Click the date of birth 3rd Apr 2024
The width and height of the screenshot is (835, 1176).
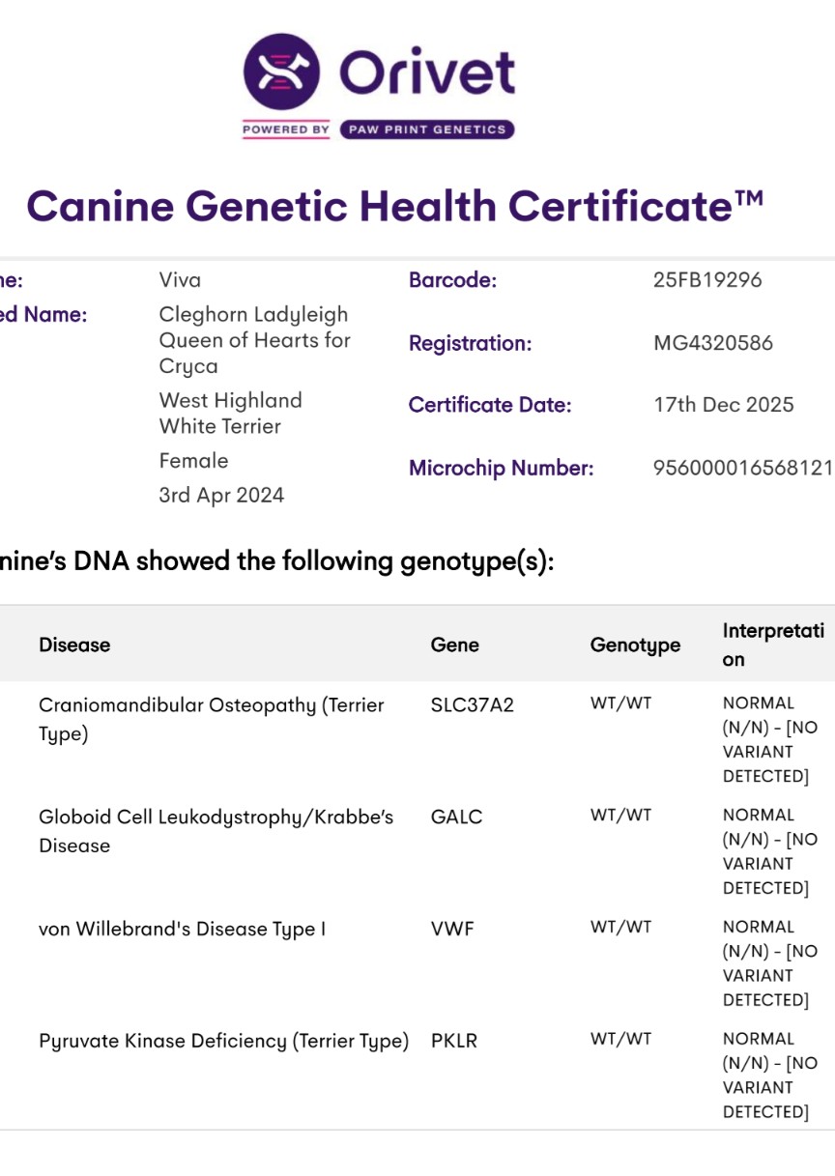tap(221, 496)
